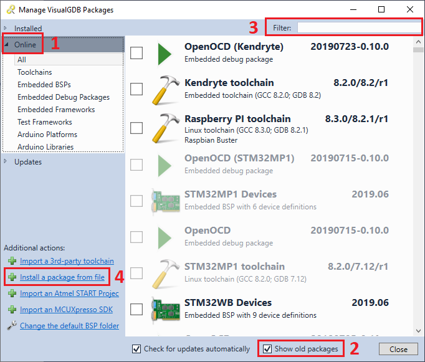This screenshot has width=425, height=362.
Task: Click plus icon beside Import a 3rd-party toolchain
Action: [x=12, y=261]
